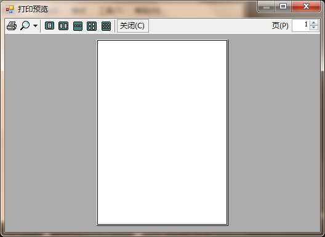Click the magnifier zoom icon
Screen dimensions: 325x237
pos(25,26)
